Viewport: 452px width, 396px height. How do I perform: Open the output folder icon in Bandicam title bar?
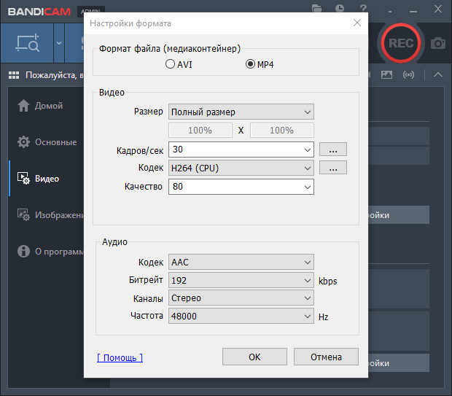pos(316,8)
